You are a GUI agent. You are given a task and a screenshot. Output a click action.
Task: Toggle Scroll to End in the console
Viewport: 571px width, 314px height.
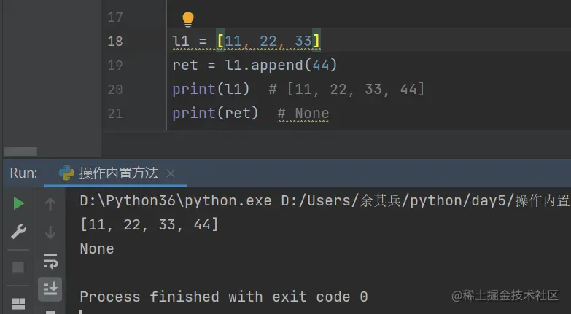50,289
